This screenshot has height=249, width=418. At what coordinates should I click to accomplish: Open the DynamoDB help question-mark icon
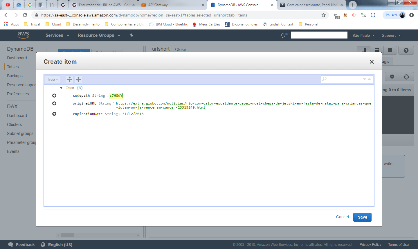pos(406,50)
